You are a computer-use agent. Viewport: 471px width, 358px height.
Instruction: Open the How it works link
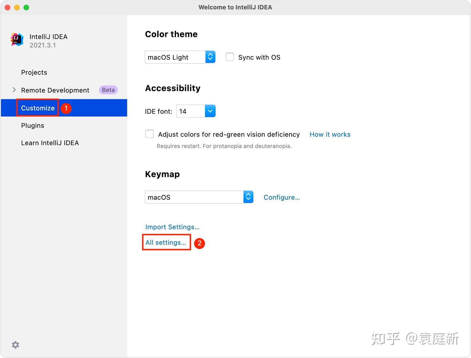330,134
